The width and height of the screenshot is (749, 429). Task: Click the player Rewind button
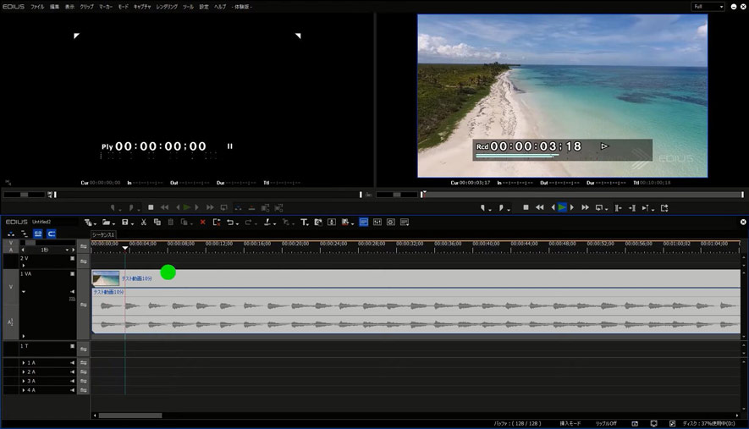[164, 207]
